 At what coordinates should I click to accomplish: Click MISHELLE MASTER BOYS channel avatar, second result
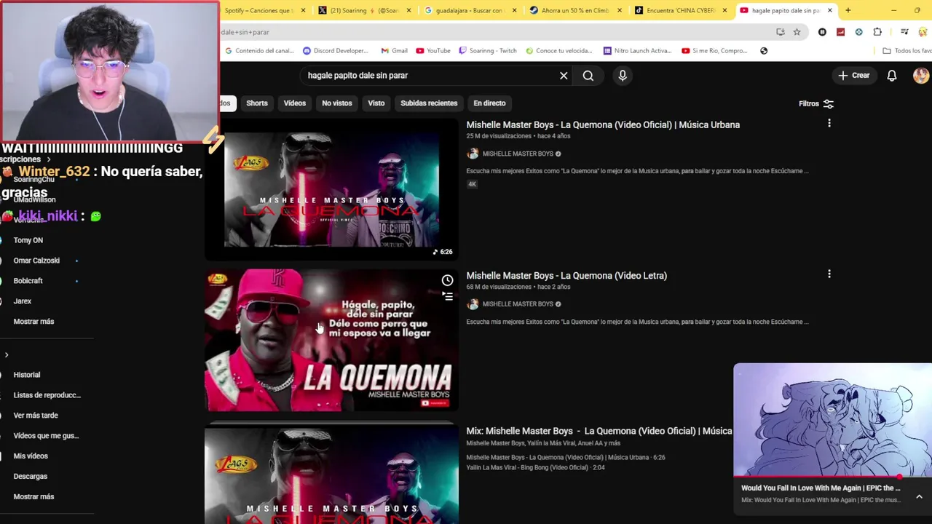(x=473, y=304)
